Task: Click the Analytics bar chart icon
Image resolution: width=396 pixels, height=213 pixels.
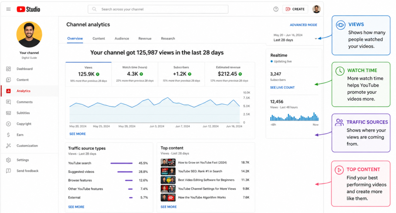Action: click(x=9, y=91)
